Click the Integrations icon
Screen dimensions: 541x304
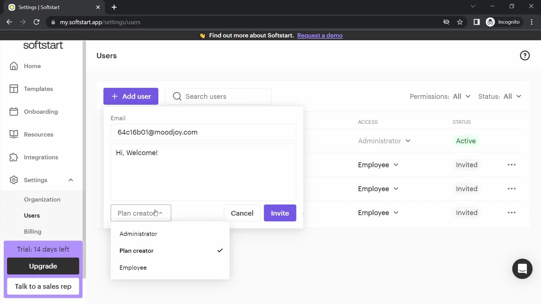(14, 157)
